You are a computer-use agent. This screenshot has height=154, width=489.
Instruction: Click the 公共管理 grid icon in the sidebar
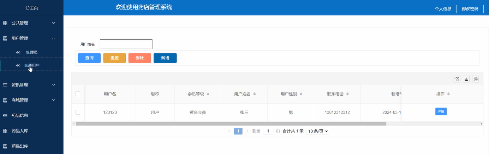pos(5,23)
